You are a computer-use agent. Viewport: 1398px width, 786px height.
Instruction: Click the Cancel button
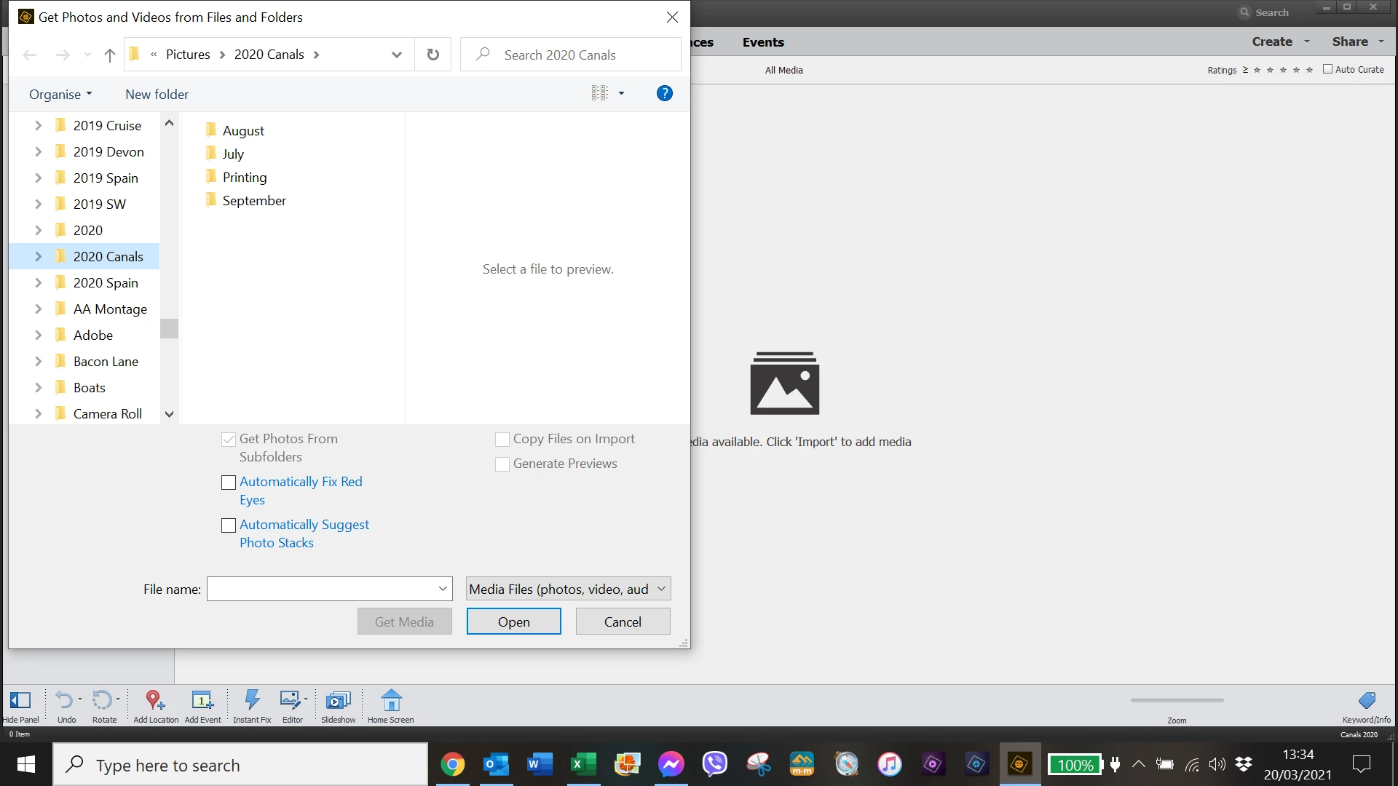pos(623,622)
